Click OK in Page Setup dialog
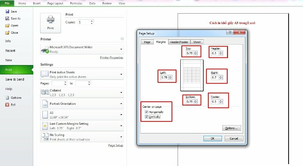Image resolution: width=303 pixels, height=166 pixels. pyautogui.click(x=212, y=138)
